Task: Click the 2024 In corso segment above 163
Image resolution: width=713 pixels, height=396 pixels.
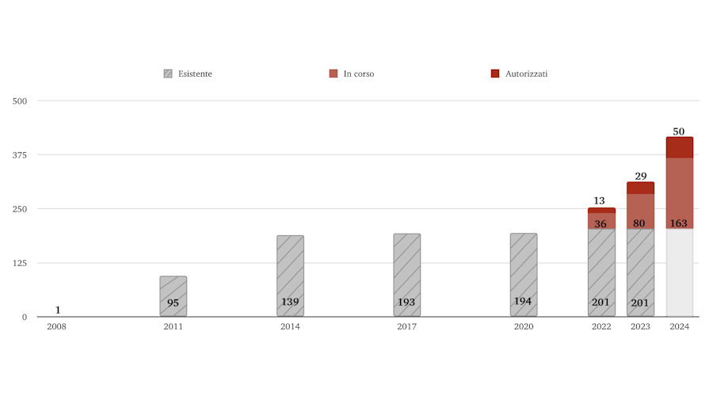Action: (x=679, y=193)
